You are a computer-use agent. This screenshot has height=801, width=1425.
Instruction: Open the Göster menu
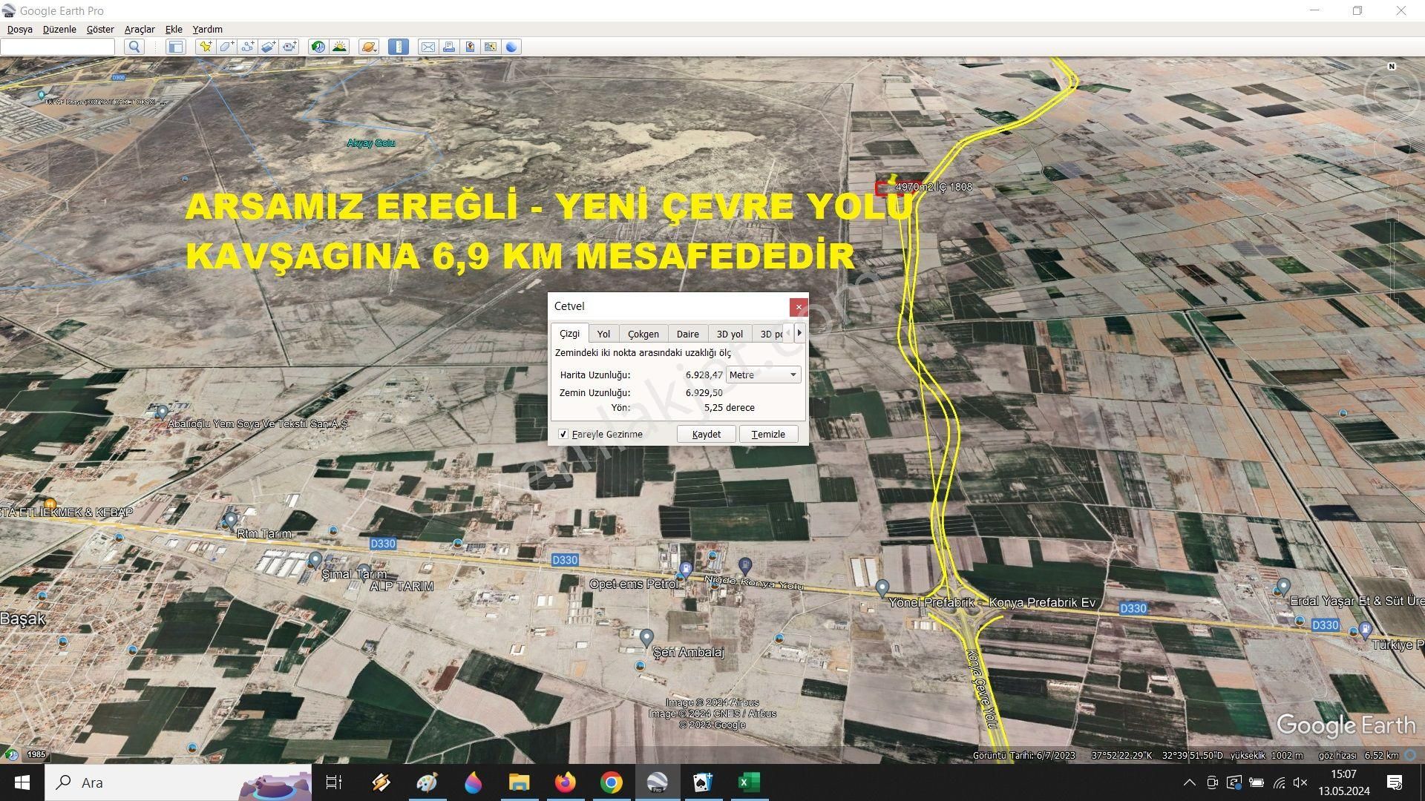coord(100,29)
